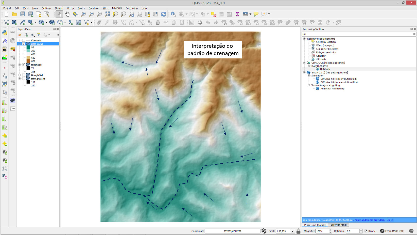Uncheck the Render checkbox

coord(366,231)
